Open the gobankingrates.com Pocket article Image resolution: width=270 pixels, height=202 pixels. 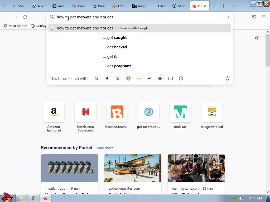tap(133, 174)
